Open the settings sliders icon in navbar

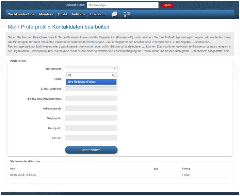click(127, 14)
